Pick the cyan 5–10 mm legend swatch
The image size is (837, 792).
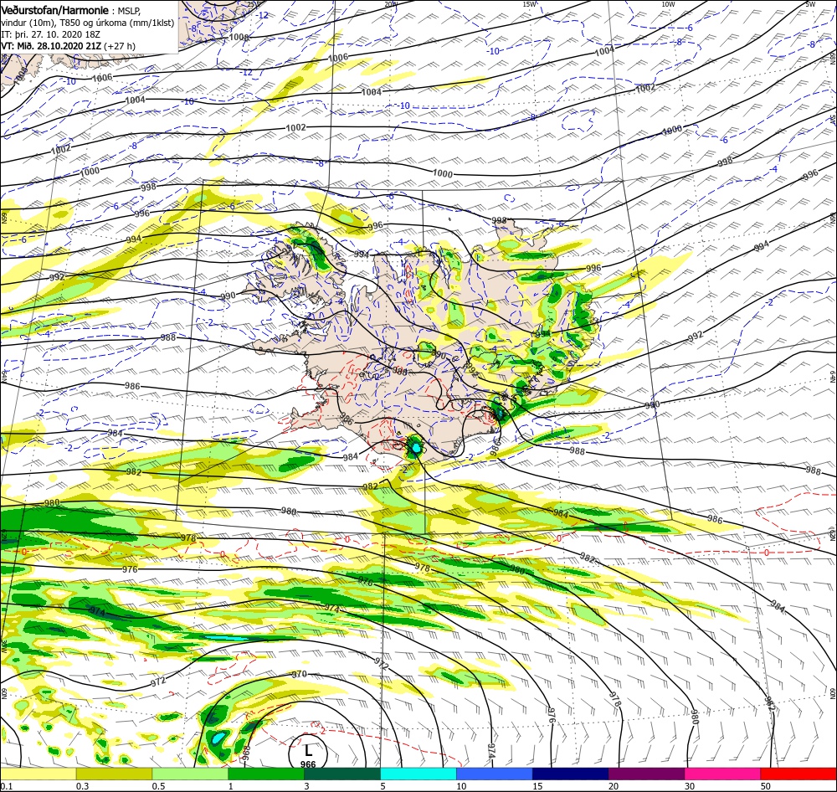(x=418, y=774)
